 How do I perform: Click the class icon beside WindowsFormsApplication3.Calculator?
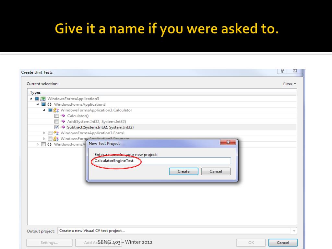pyautogui.click(x=56, y=110)
